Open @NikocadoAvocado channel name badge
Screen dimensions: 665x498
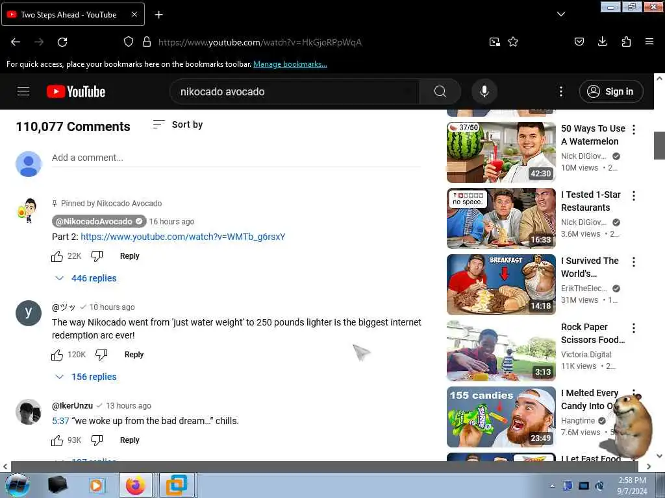[99, 222]
